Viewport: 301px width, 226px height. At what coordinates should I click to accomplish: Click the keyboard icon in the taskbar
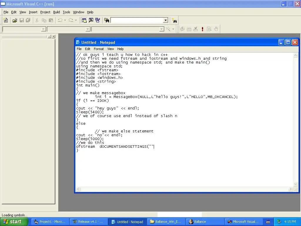coord(268,222)
